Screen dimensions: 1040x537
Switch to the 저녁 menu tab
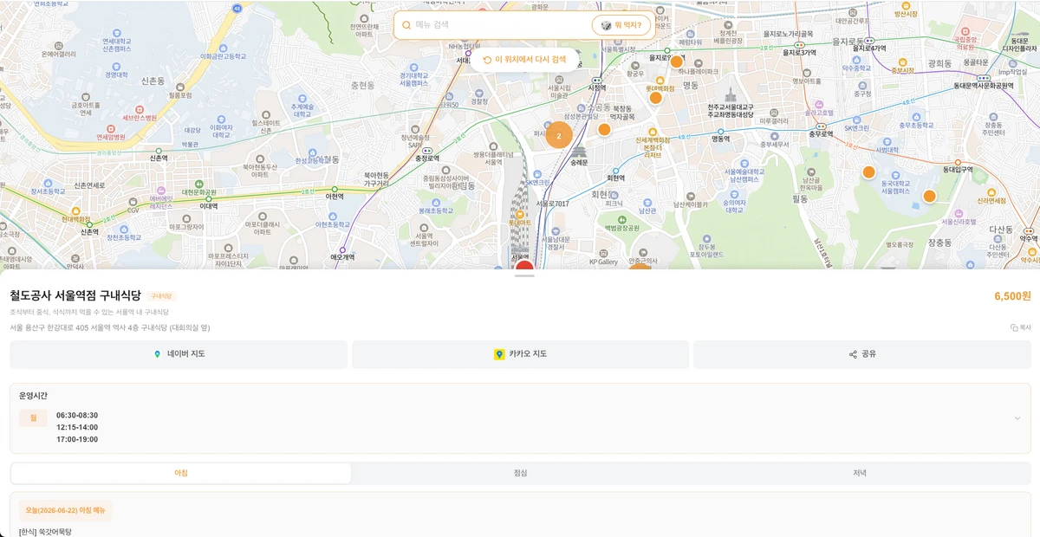pos(859,473)
